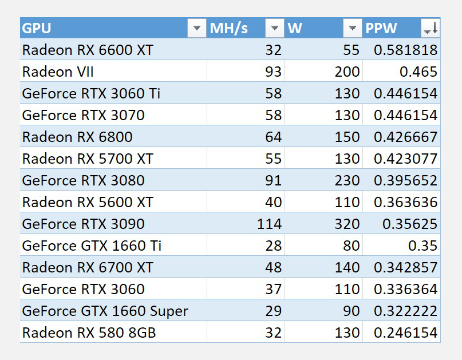
Task: Click the 0.395652 PPW value
Action: click(x=405, y=180)
